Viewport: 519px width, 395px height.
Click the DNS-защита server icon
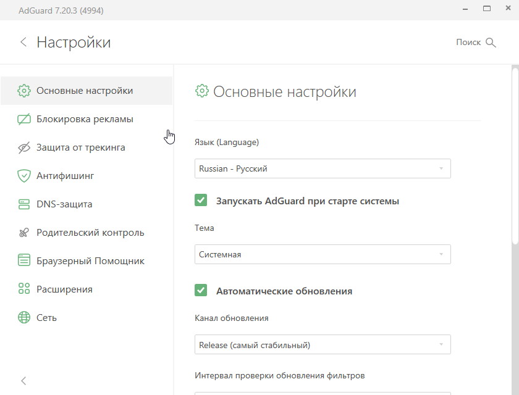tap(24, 204)
